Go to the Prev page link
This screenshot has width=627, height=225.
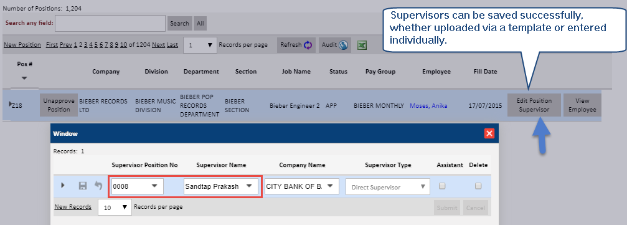pos(66,45)
